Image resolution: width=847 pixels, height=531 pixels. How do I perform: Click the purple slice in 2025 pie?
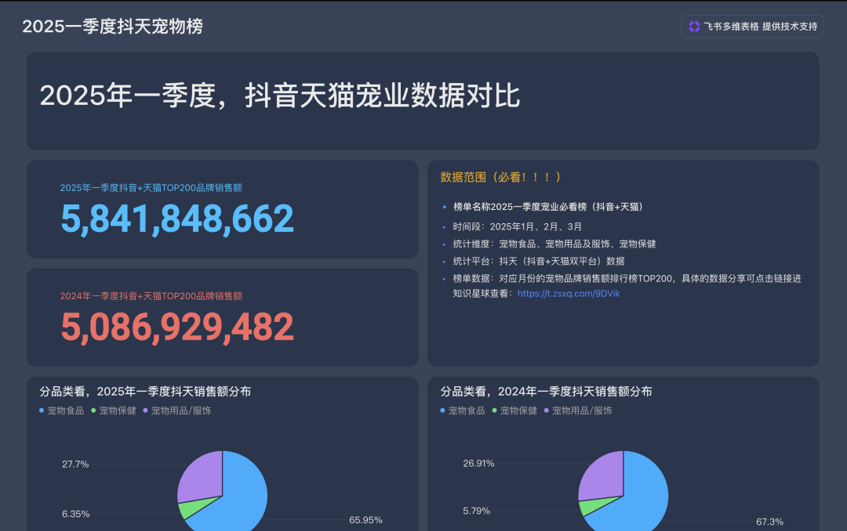[x=204, y=478]
